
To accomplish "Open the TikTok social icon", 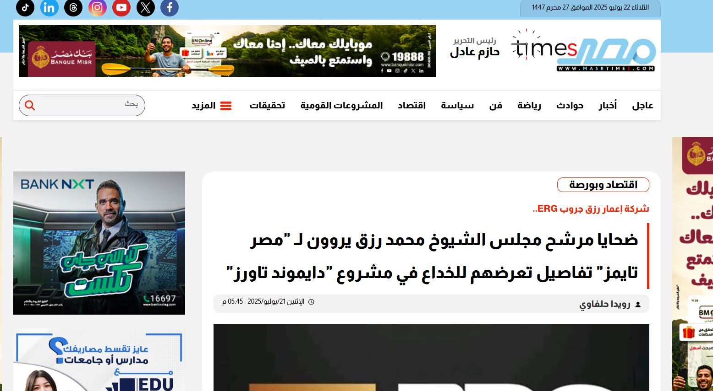I will pyautogui.click(x=25, y=7).
